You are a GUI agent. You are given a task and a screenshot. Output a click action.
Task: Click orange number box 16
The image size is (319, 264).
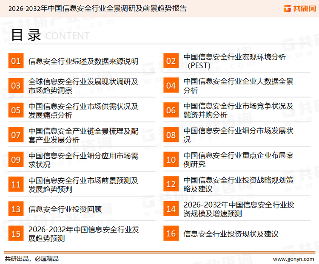coord(171,233)
